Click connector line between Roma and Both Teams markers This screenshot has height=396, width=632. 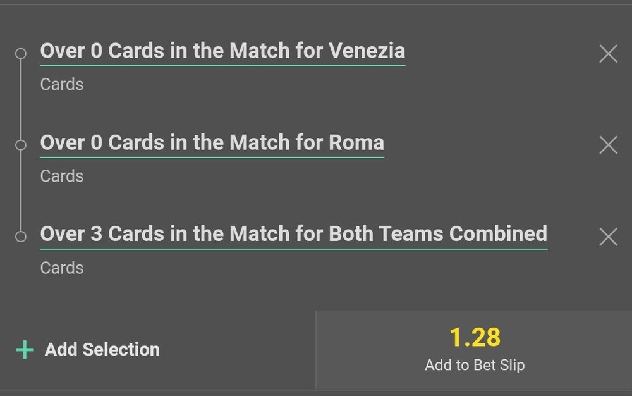point(21,191)
